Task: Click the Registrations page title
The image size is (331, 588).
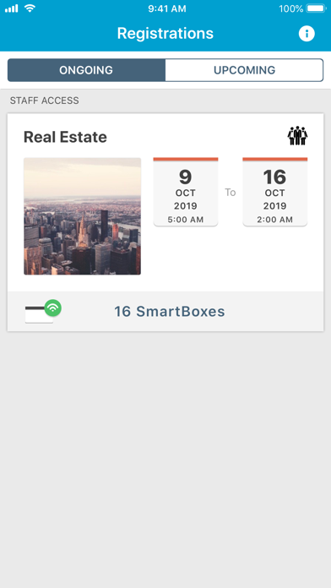Action: pos(165,34)
